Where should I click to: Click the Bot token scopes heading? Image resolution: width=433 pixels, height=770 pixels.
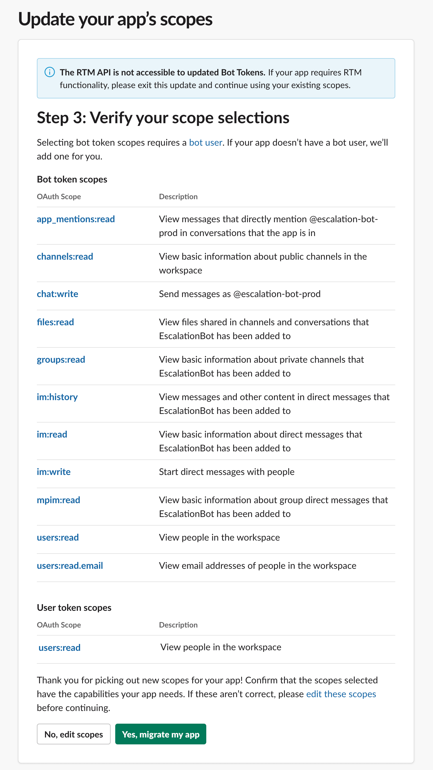(72, 179)
